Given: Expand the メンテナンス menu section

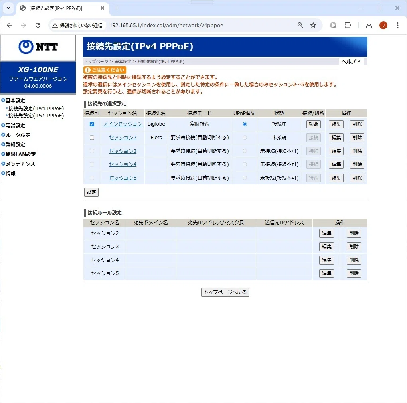Looking at the screenshot, I should (18, 164).
